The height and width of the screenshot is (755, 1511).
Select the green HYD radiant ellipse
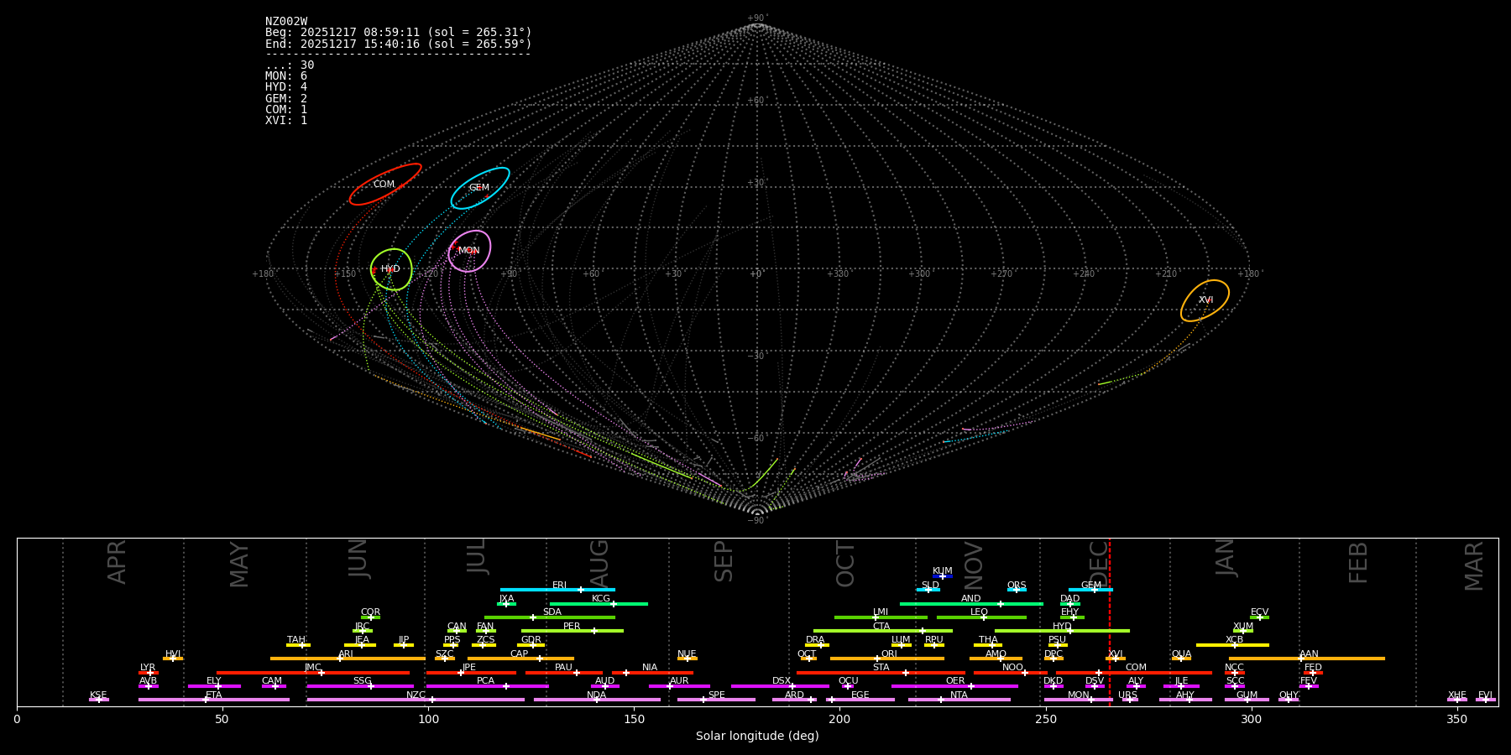(391, 269)
